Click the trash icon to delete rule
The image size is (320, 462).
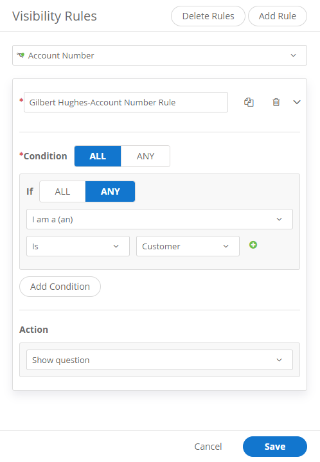276,102
